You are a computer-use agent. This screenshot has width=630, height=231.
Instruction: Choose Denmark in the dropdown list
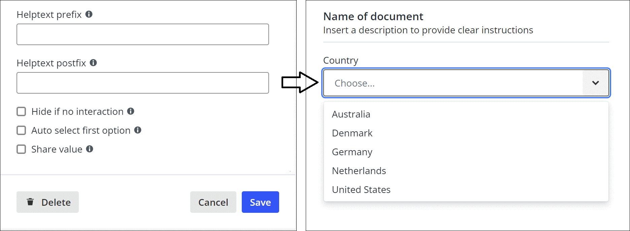point(352,133)
